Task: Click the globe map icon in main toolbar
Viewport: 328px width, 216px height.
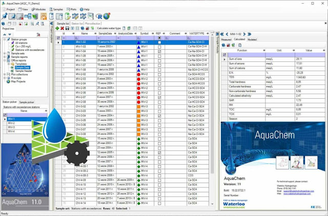Action: pos(107,16)
